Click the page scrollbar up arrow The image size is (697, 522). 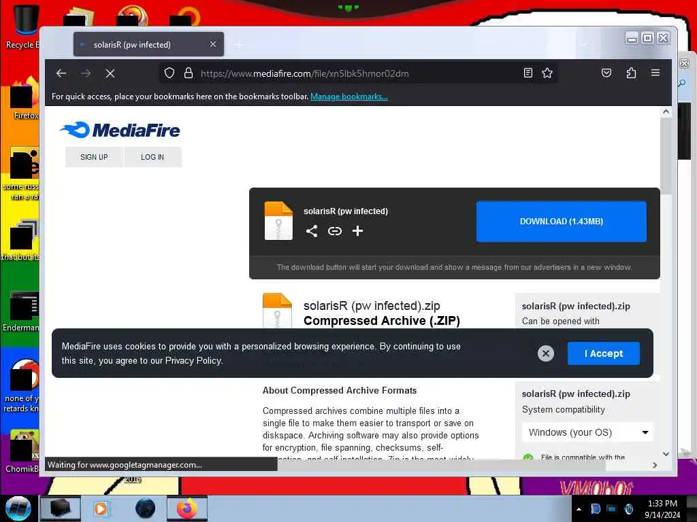(x=666, y=111)
